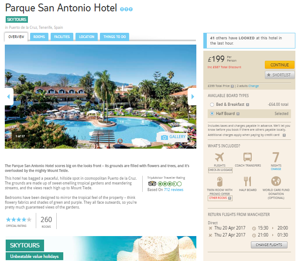Click credit card charges info icon
This screenshot has width=298, height=261.
click(284, 135)
